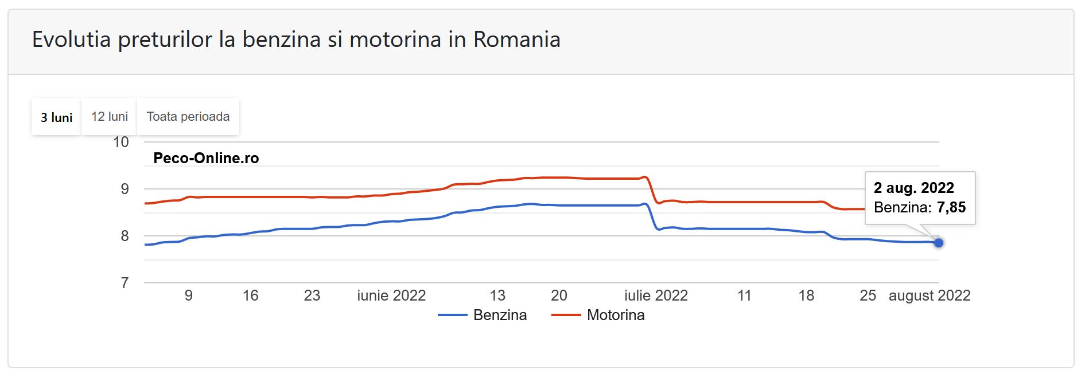The width and height of the screenshot is (1085, 375).
Task: Click the 16 date tick label
Action: click(250, 295)
